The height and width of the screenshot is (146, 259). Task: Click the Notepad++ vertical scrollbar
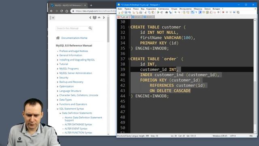pos(255,76)
